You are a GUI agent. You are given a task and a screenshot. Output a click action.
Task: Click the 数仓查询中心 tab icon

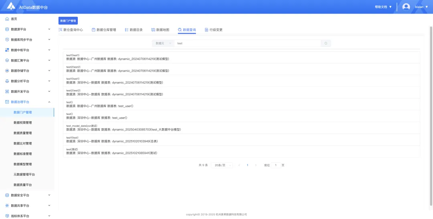(61, 30)
